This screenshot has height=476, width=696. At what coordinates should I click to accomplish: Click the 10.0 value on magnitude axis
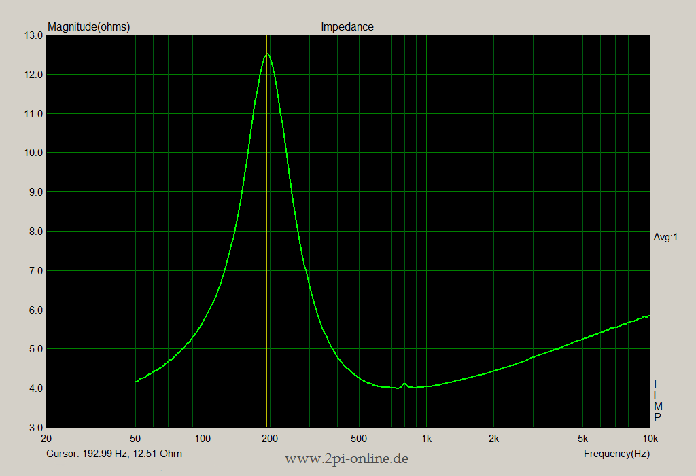click(34, 153)
